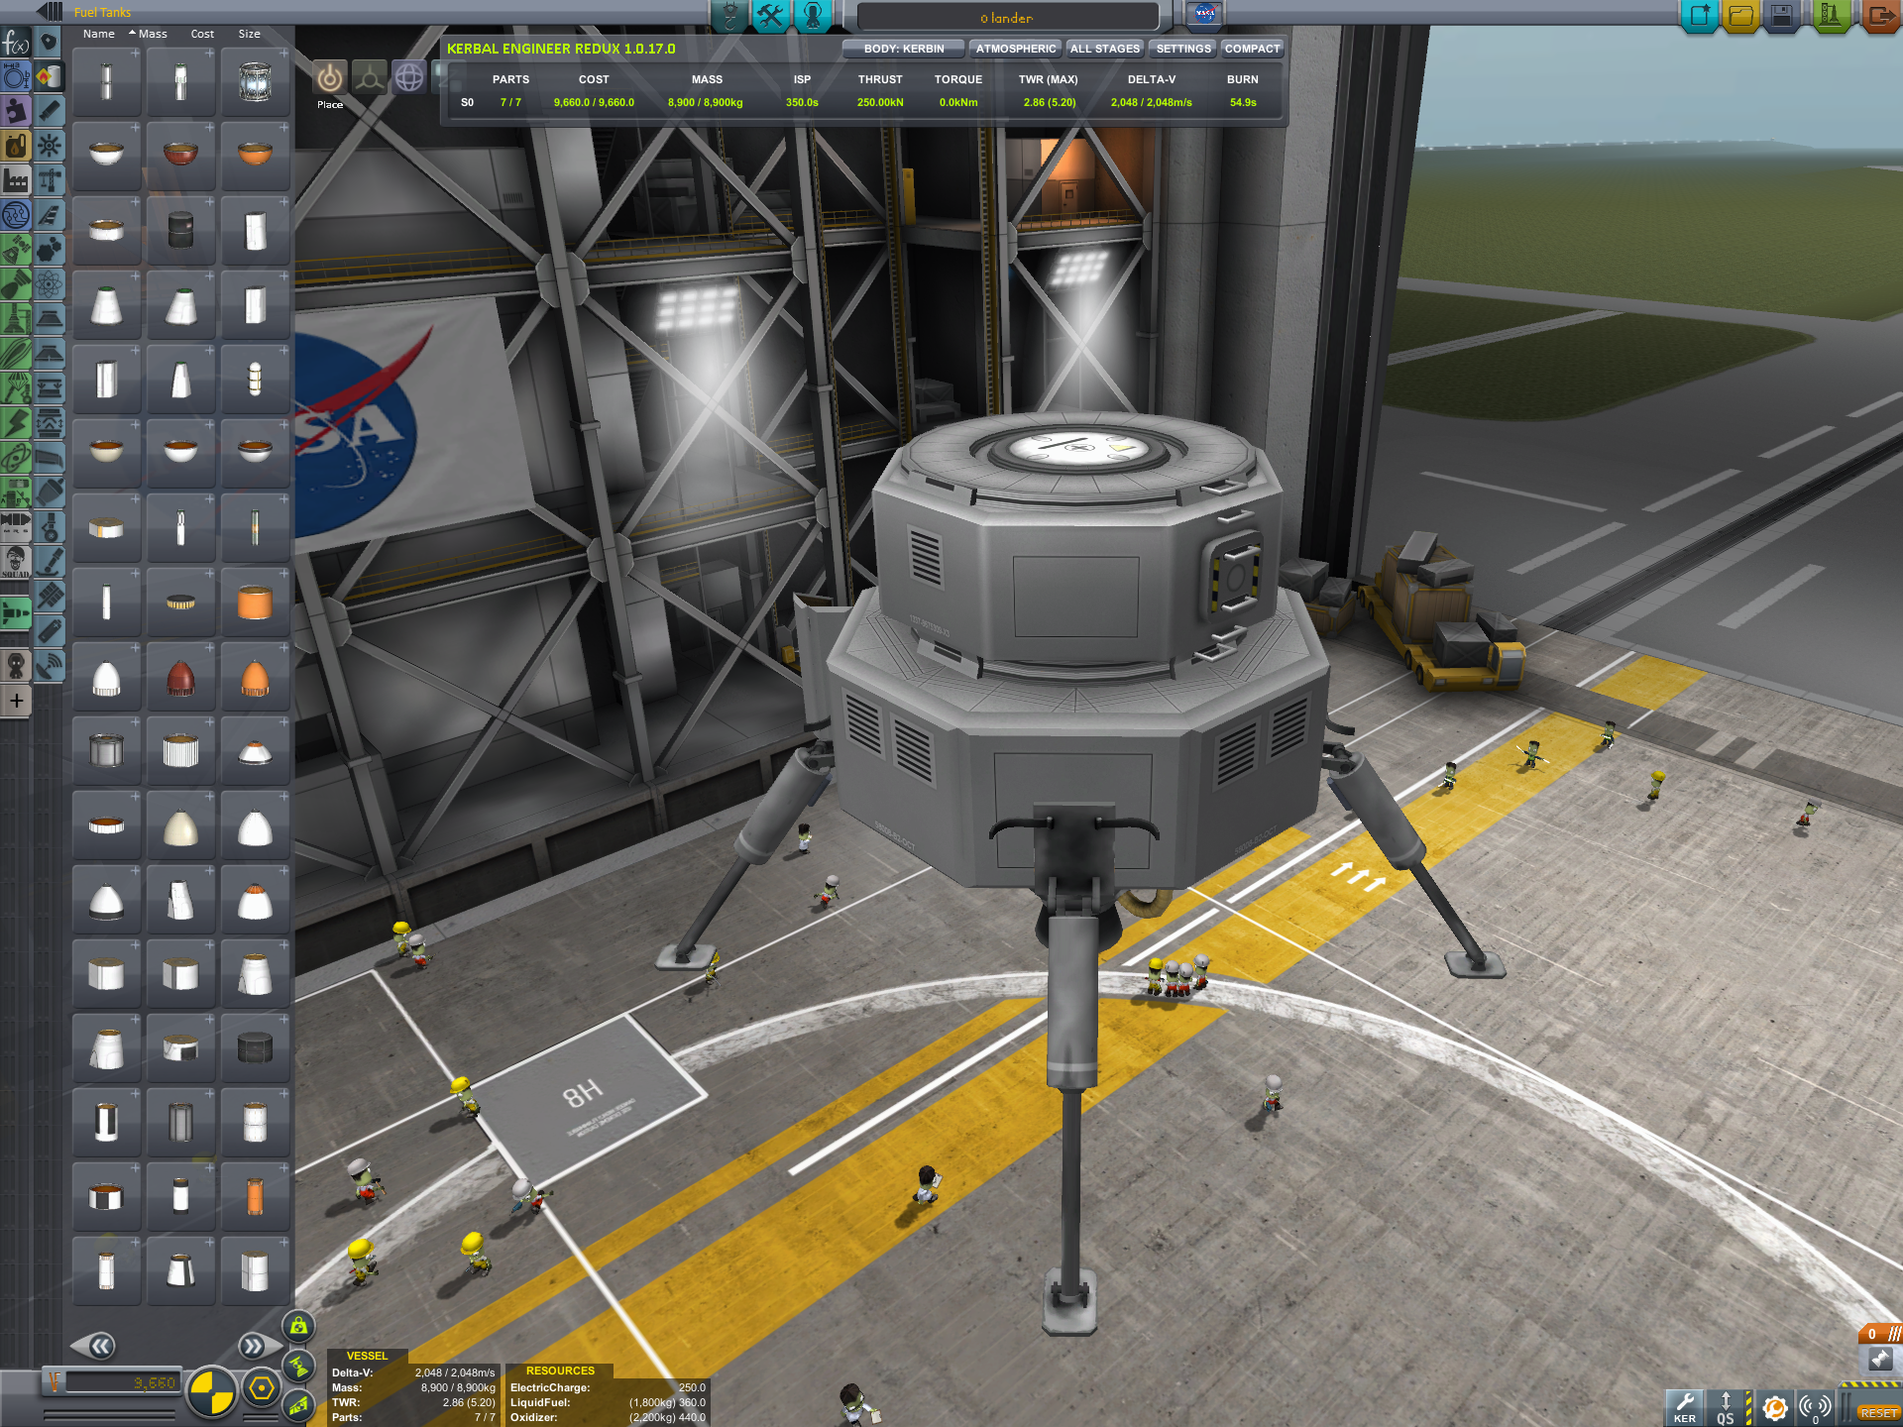Go to next parts page arrow
1903x1427 pixels.
pos(253,1346)
